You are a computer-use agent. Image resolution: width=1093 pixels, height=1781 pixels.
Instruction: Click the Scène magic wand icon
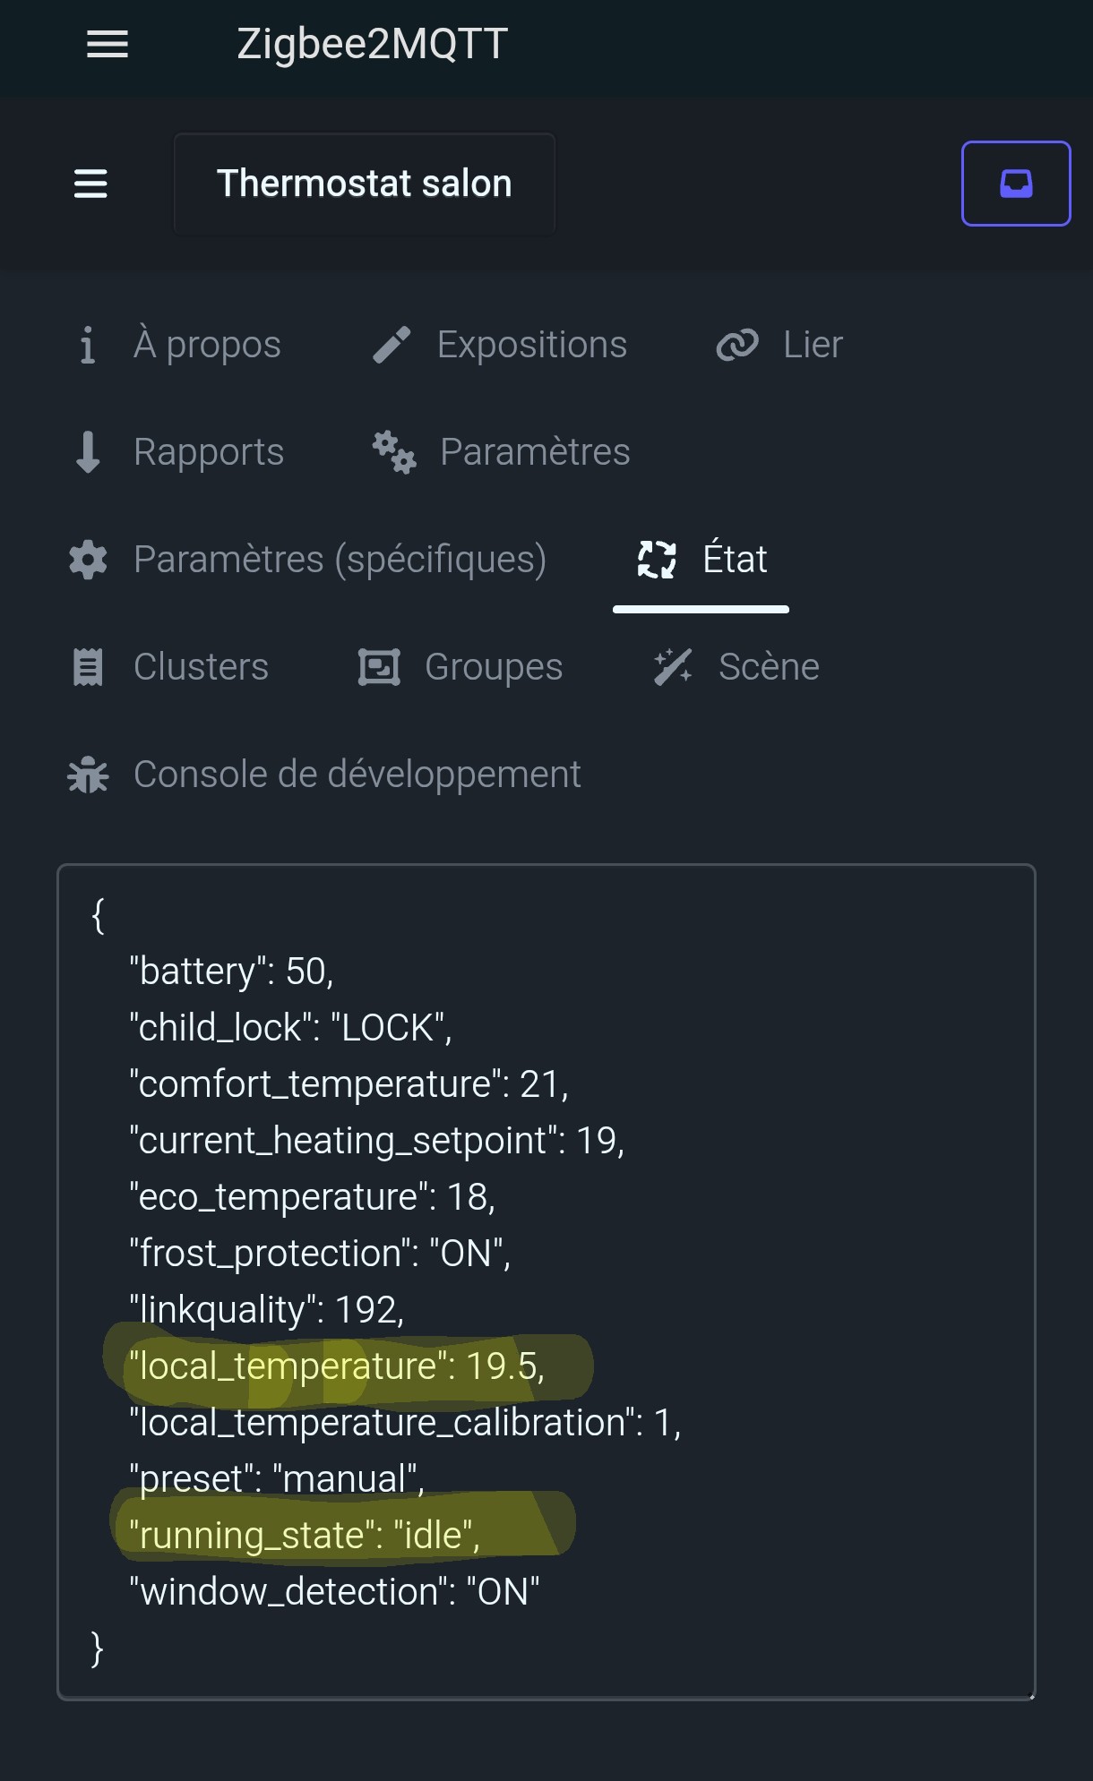point(673,667)
